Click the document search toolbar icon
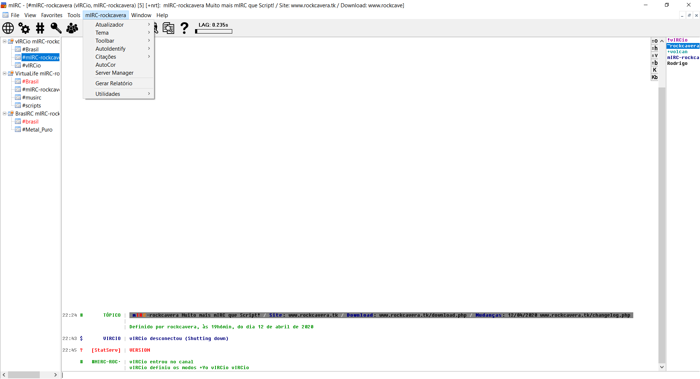This screenshot has height=379, width=700. (x=168, y=28)
